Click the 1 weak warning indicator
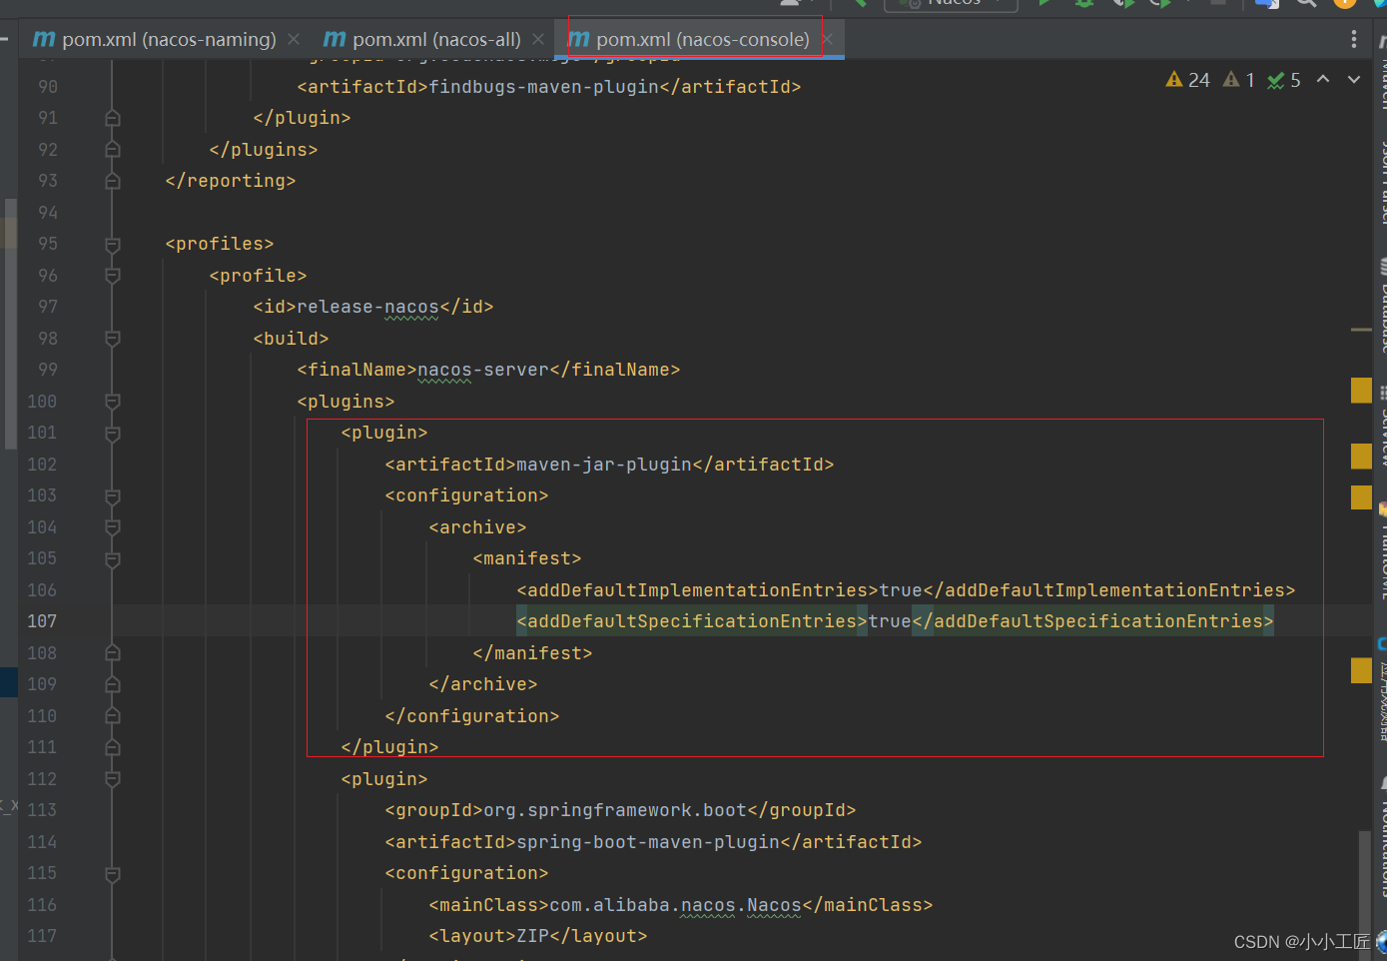This screenshot has height=961, width=1387. pyautogui.click(x=1239, y=80)
